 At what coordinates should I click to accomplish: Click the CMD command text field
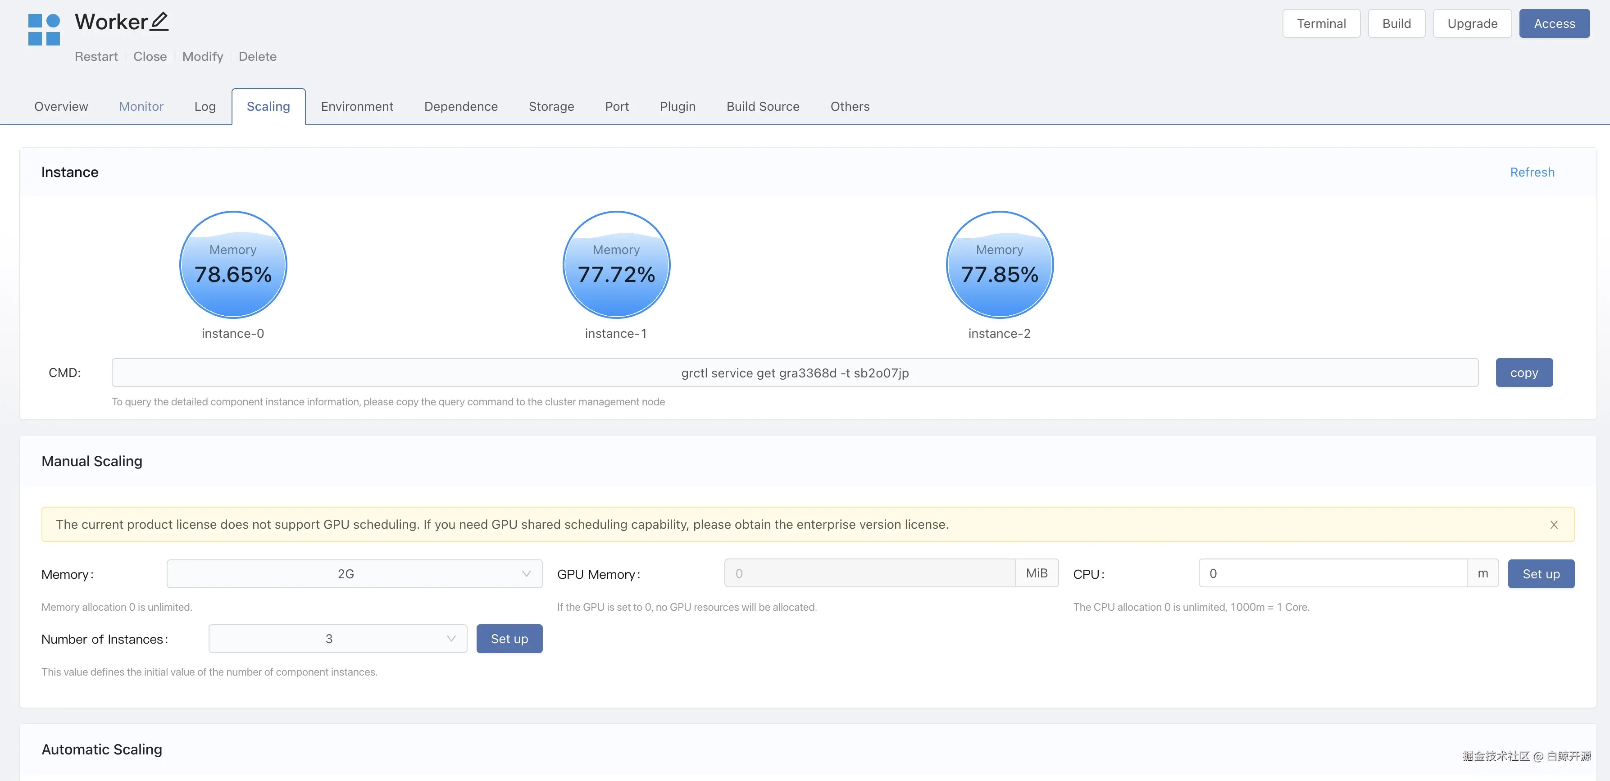[794, 372]
